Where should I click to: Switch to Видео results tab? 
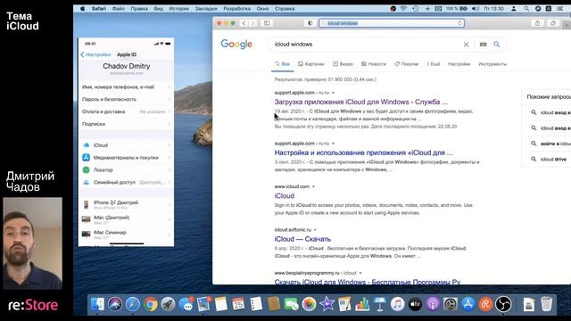click(343, 64)
